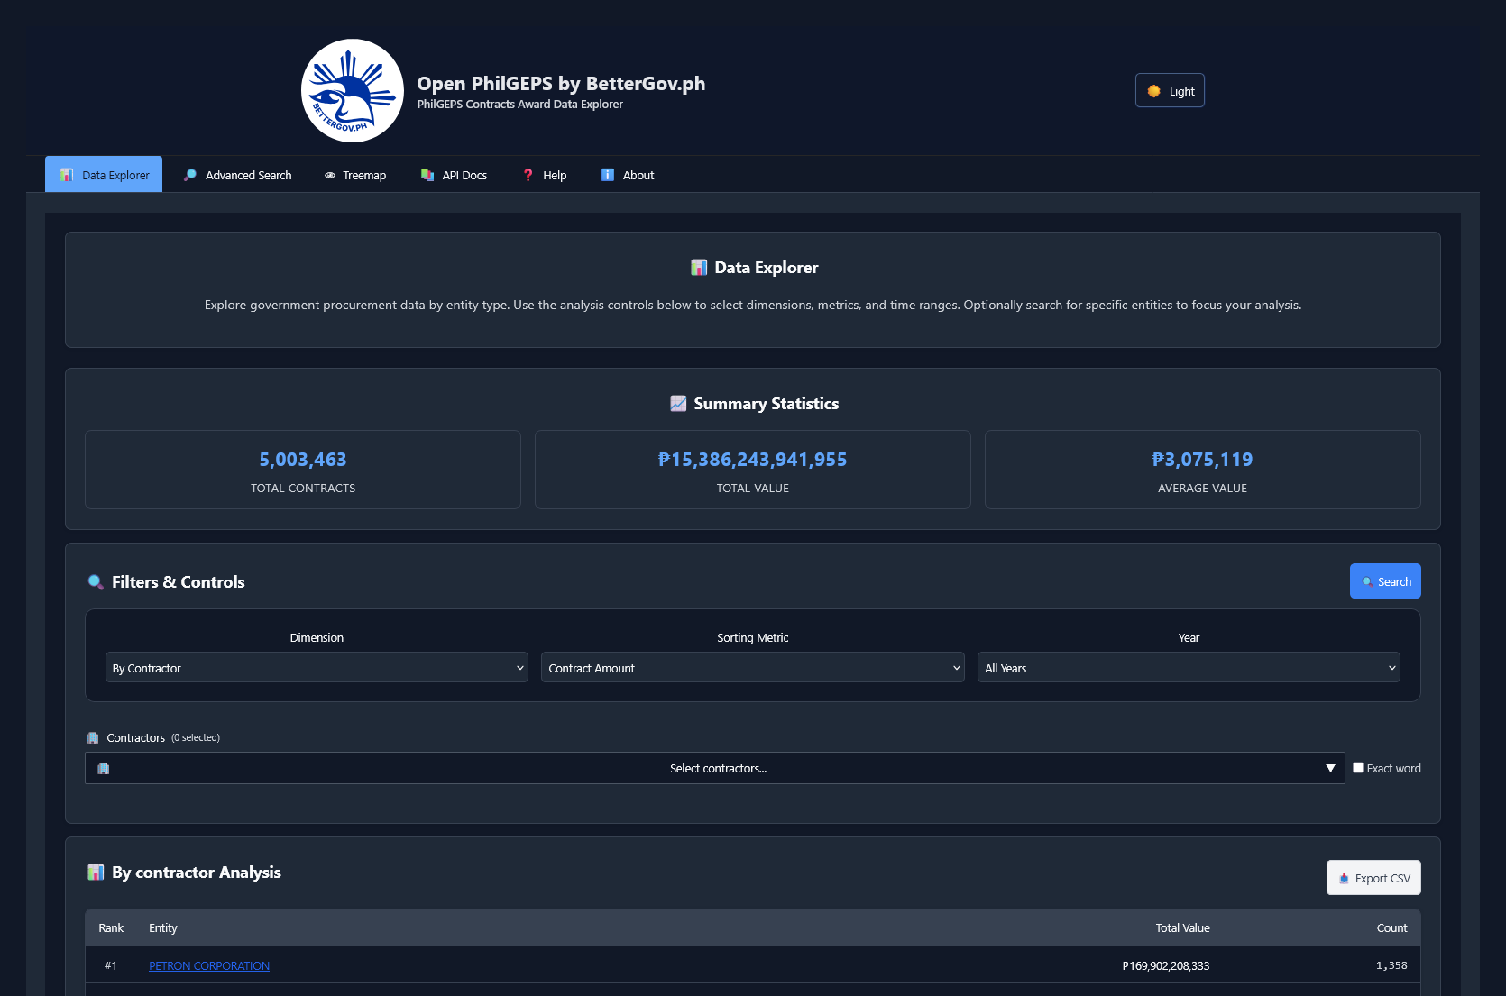Click the BetterGov.ph round logo

click(353, 90)
